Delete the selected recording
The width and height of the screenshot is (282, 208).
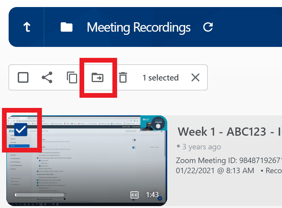(x=123, y=77)
